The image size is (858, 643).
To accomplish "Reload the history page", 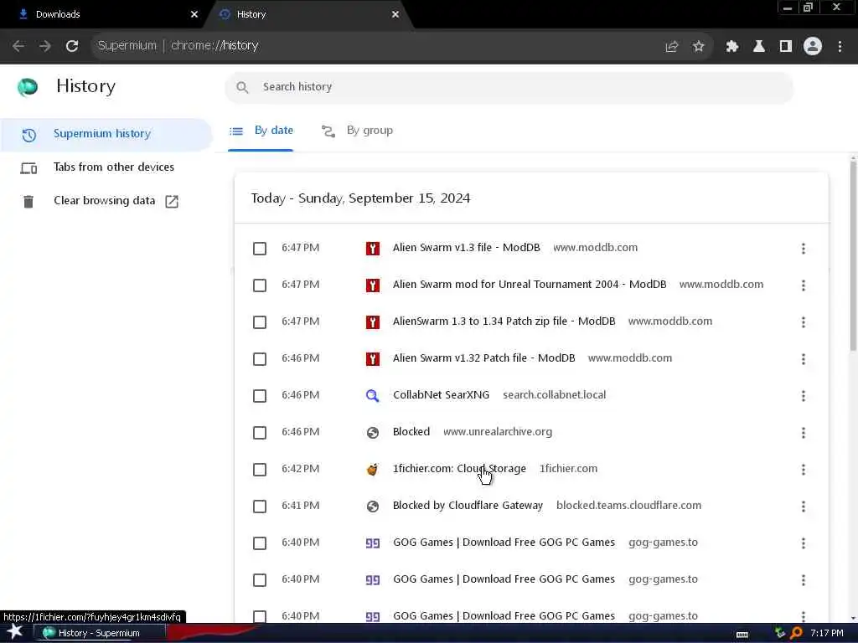I will (72, 46).
